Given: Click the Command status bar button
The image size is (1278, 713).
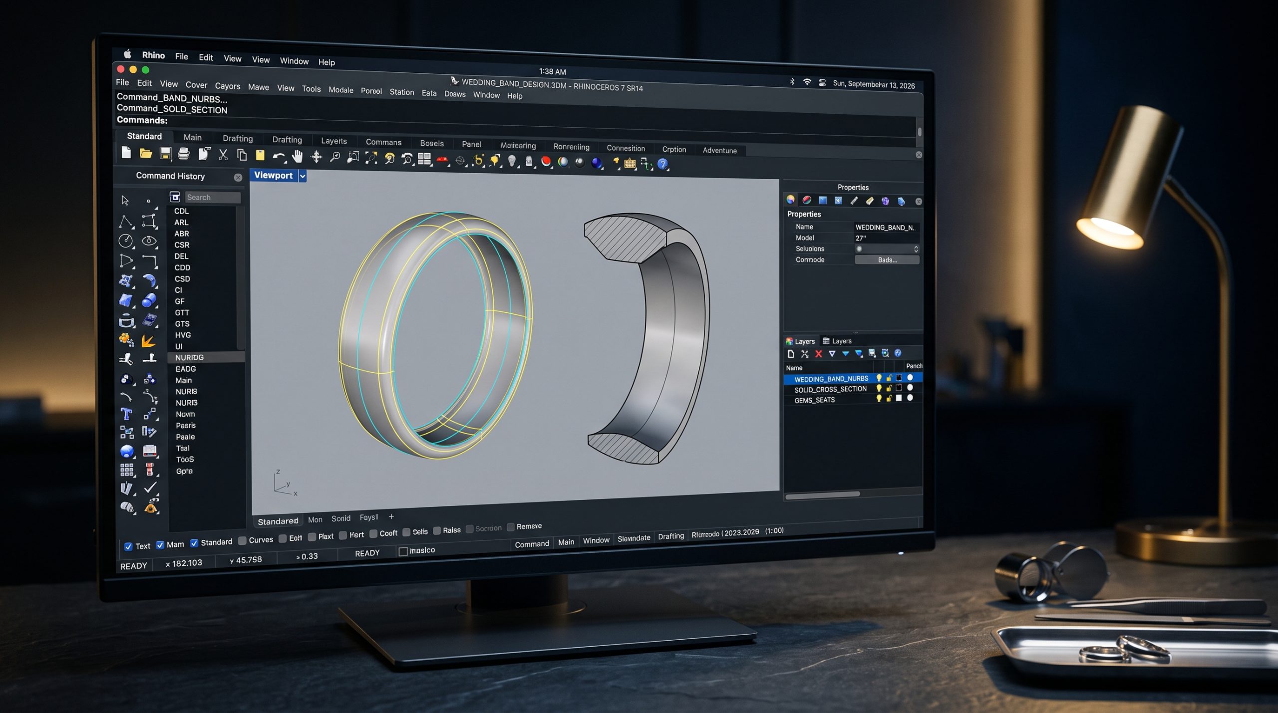Looking at the screenshot, I should (x=532, y=544).
